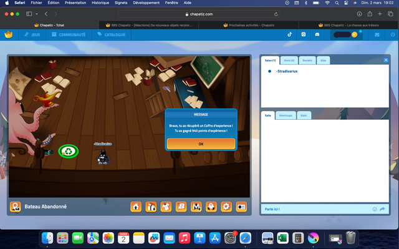Image resolution: width=399 pixels, height=249 pixels.
Task: Click the orange OK button in the message dialog
Action: (x=201, y=144)
